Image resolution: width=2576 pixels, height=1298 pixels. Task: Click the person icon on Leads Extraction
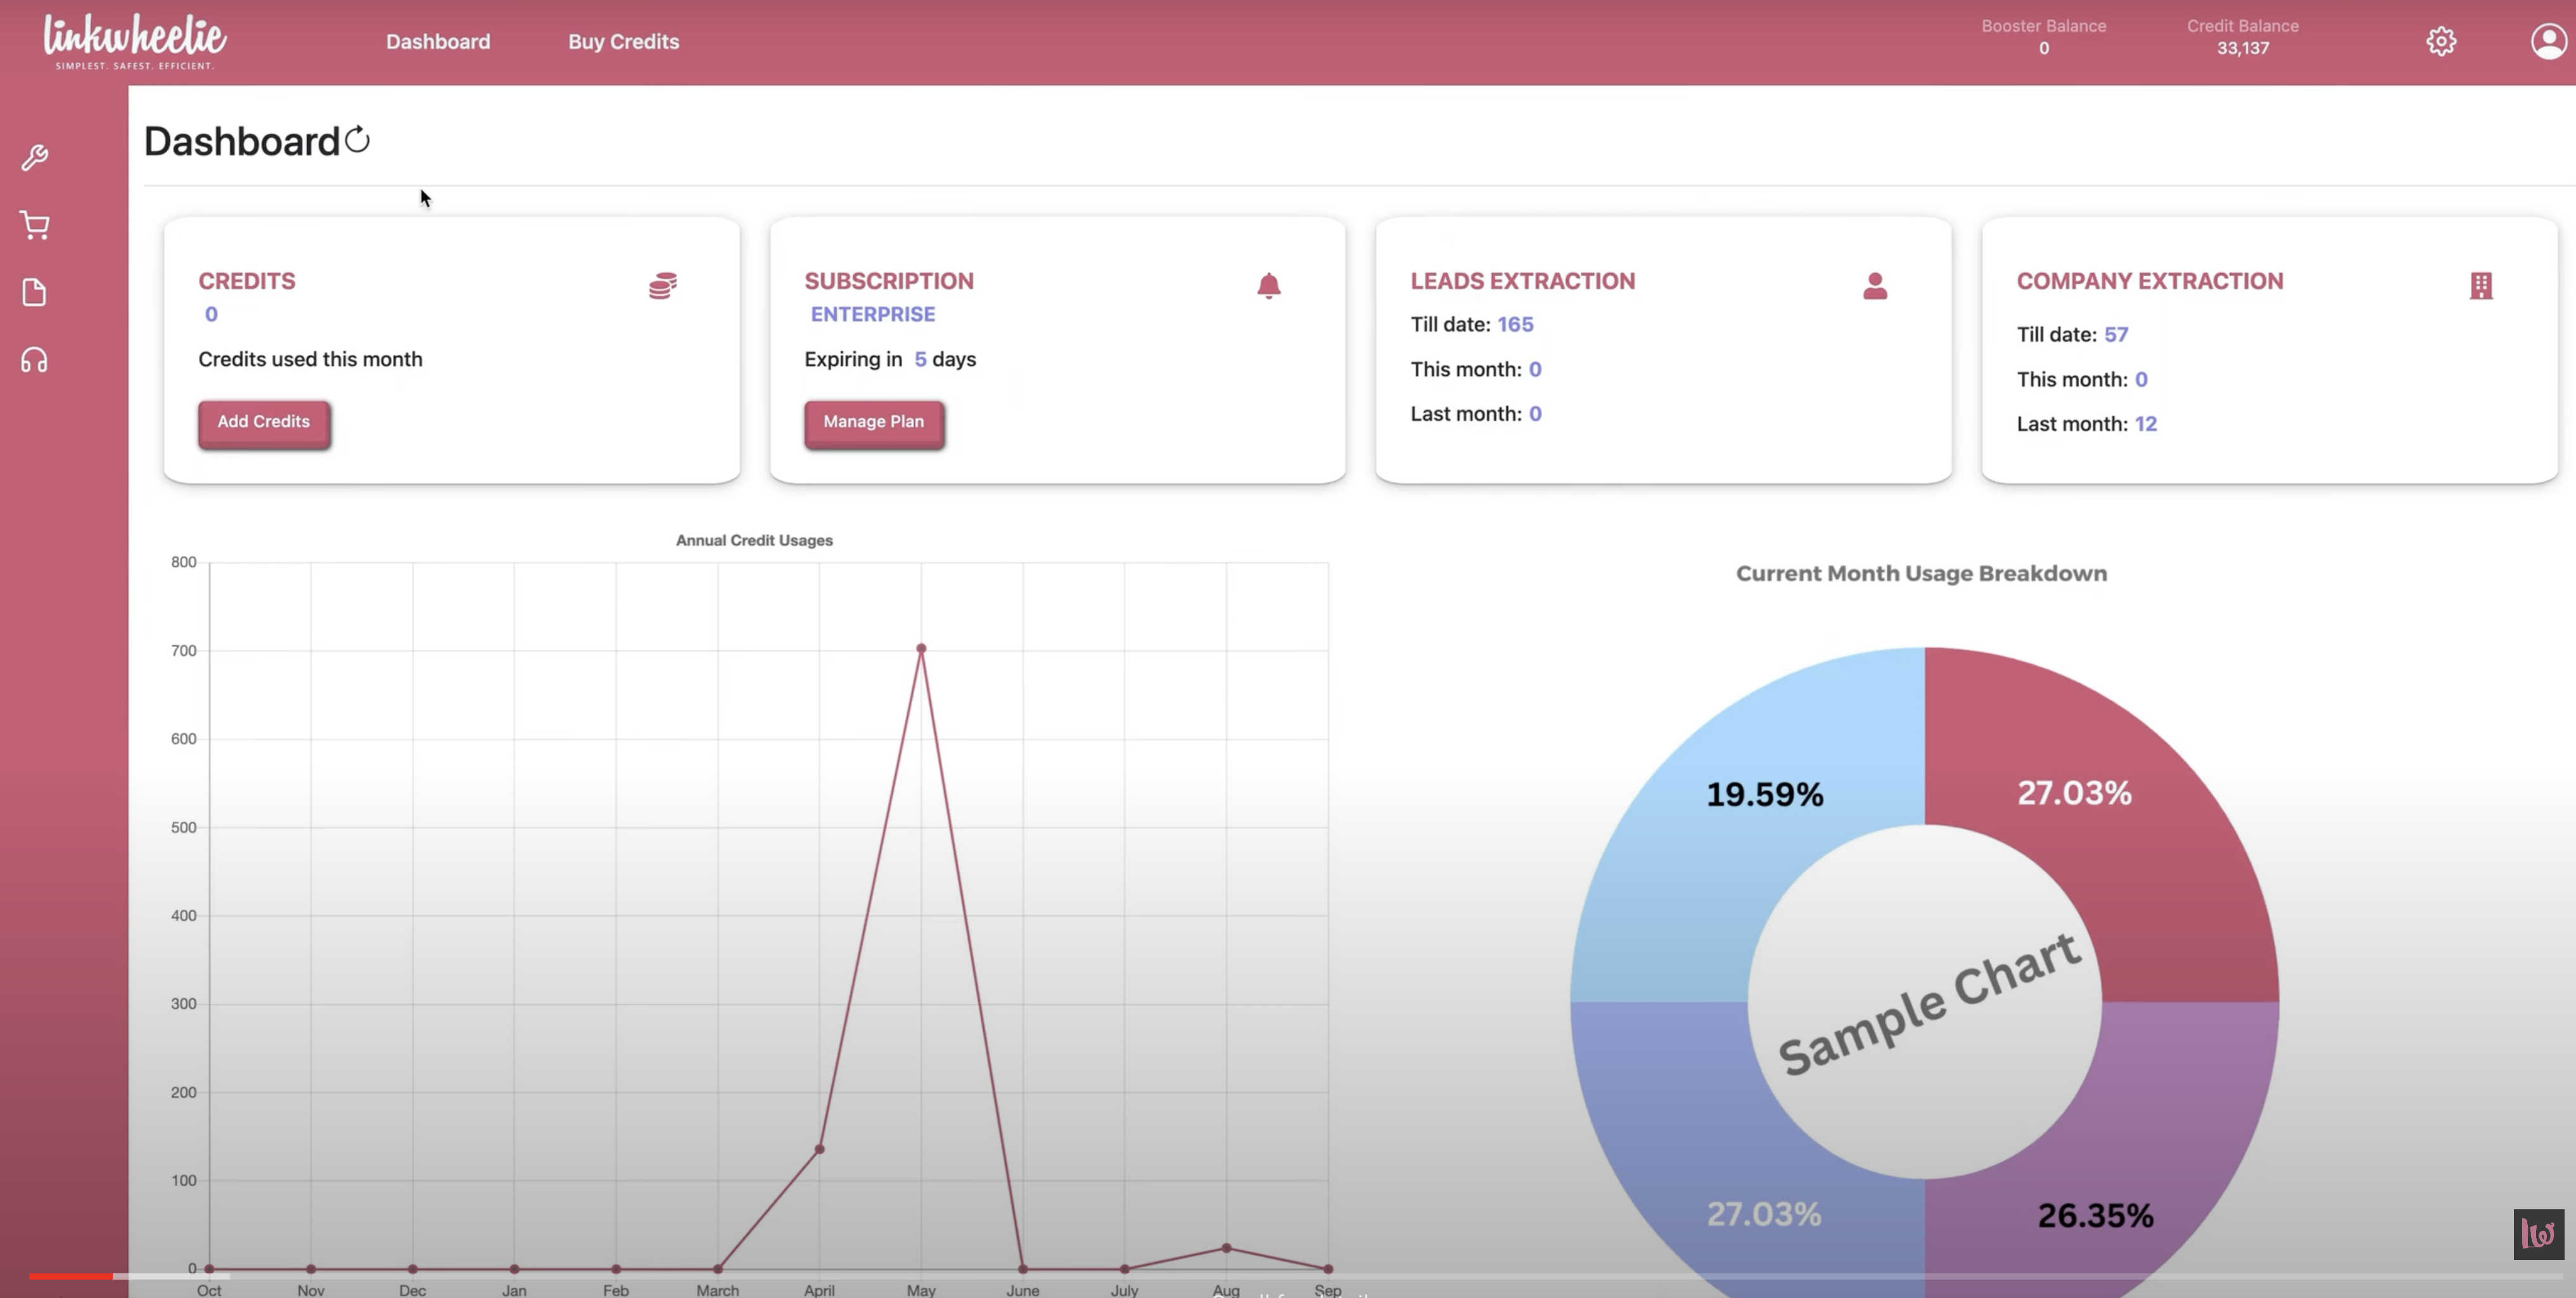click(x=1875, y=286)
